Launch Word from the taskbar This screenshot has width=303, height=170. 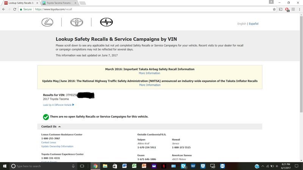coord(125,166)
